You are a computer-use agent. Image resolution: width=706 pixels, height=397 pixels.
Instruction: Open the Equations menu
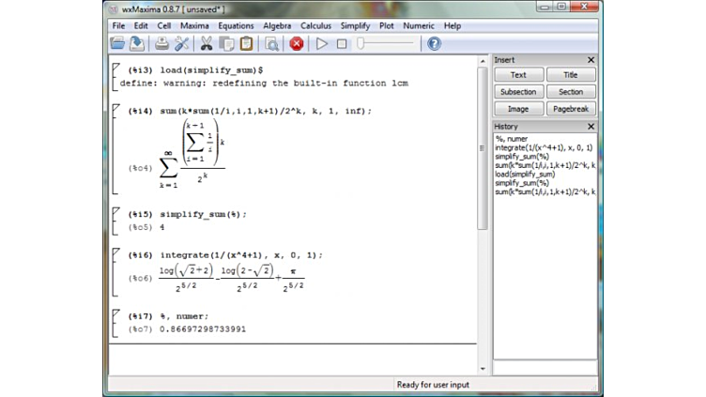(236, 25)
